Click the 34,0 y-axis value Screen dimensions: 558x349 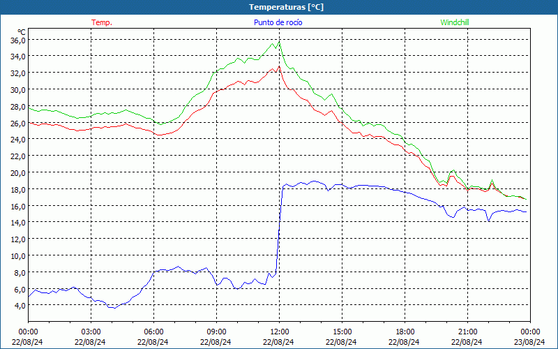[x=18, y=57]
